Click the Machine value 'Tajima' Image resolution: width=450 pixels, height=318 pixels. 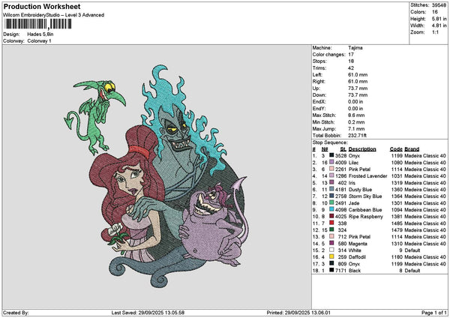(x=355, y=48)
